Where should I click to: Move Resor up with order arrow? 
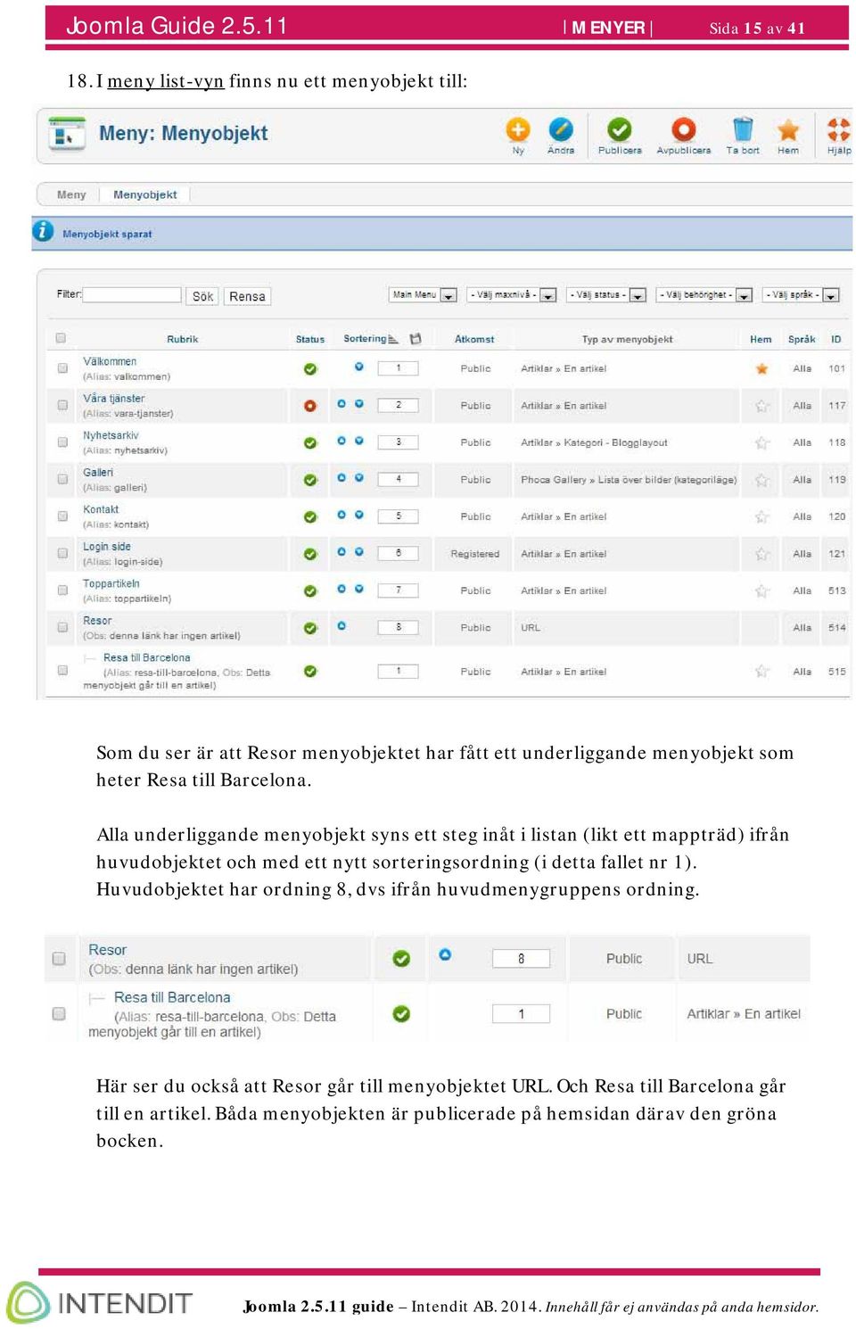[342, 626]
